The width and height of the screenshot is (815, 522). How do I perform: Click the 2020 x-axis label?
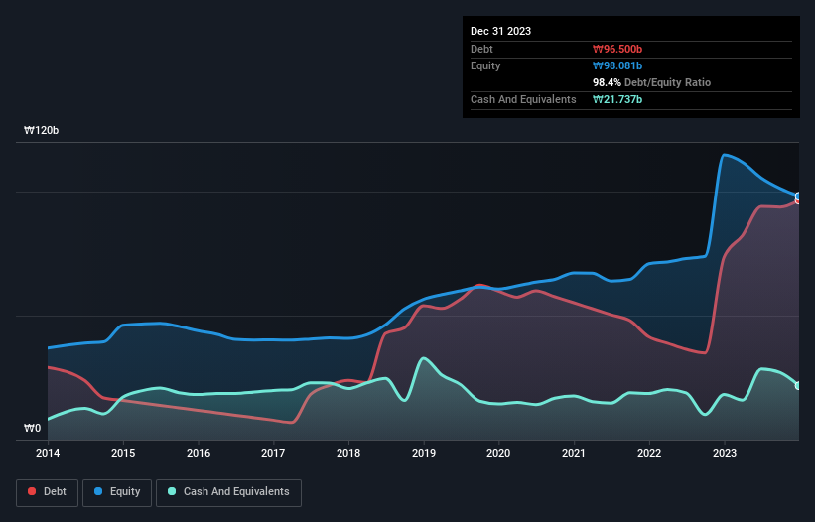coord(498,453)
